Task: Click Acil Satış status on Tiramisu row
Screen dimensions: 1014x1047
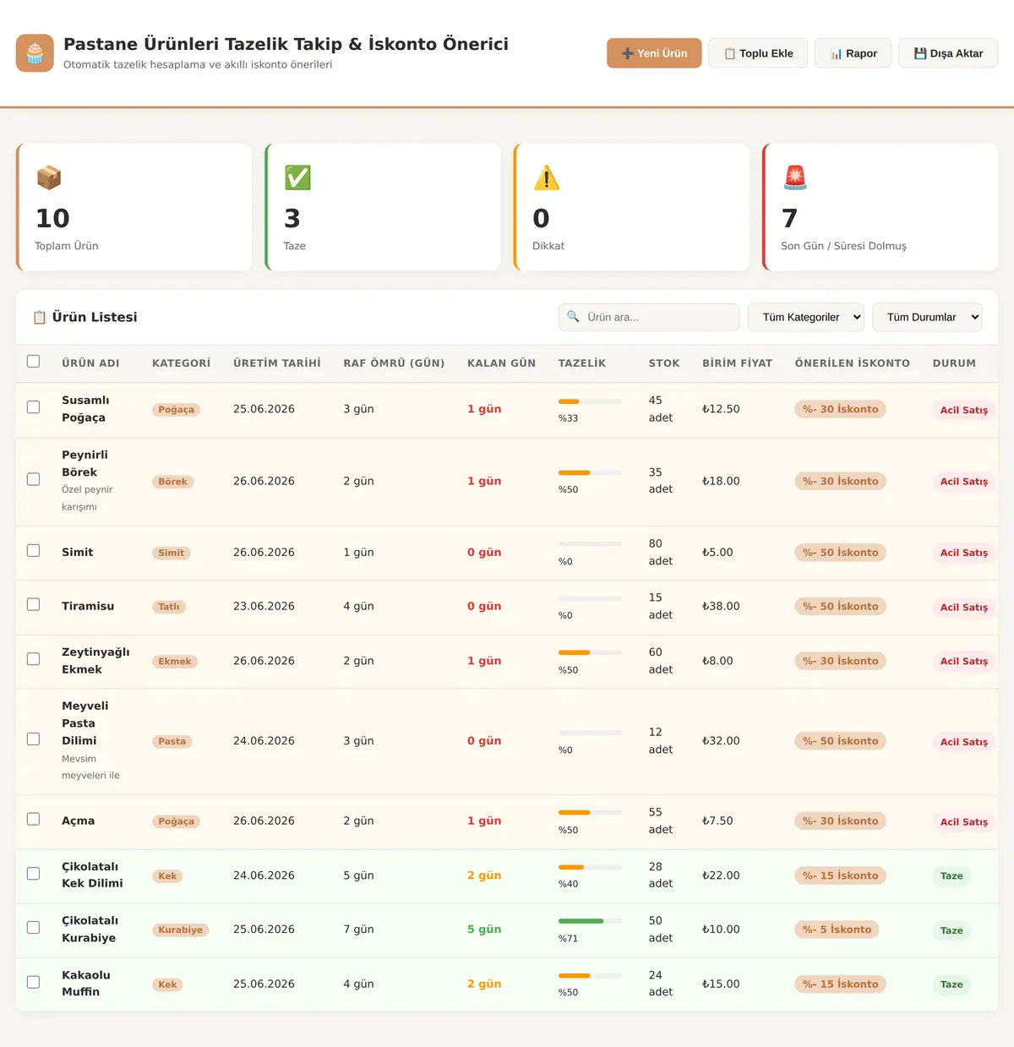Action: (964, 608)
